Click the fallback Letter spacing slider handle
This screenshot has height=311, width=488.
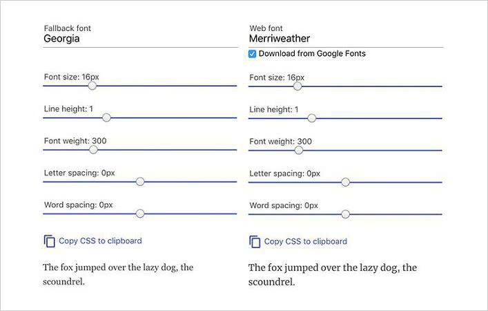140,182
